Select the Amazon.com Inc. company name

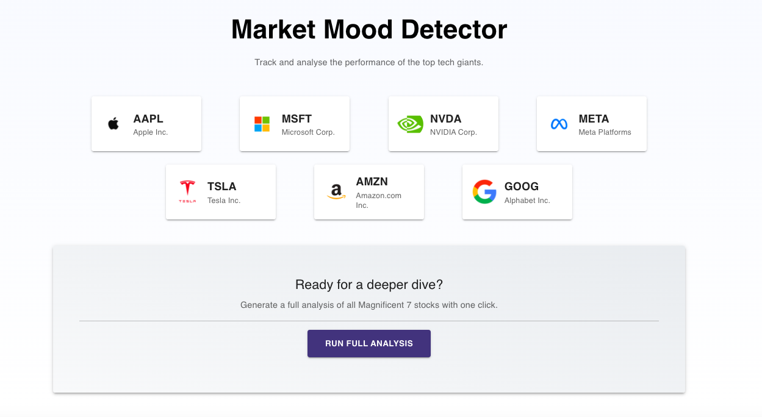(378, 201)
